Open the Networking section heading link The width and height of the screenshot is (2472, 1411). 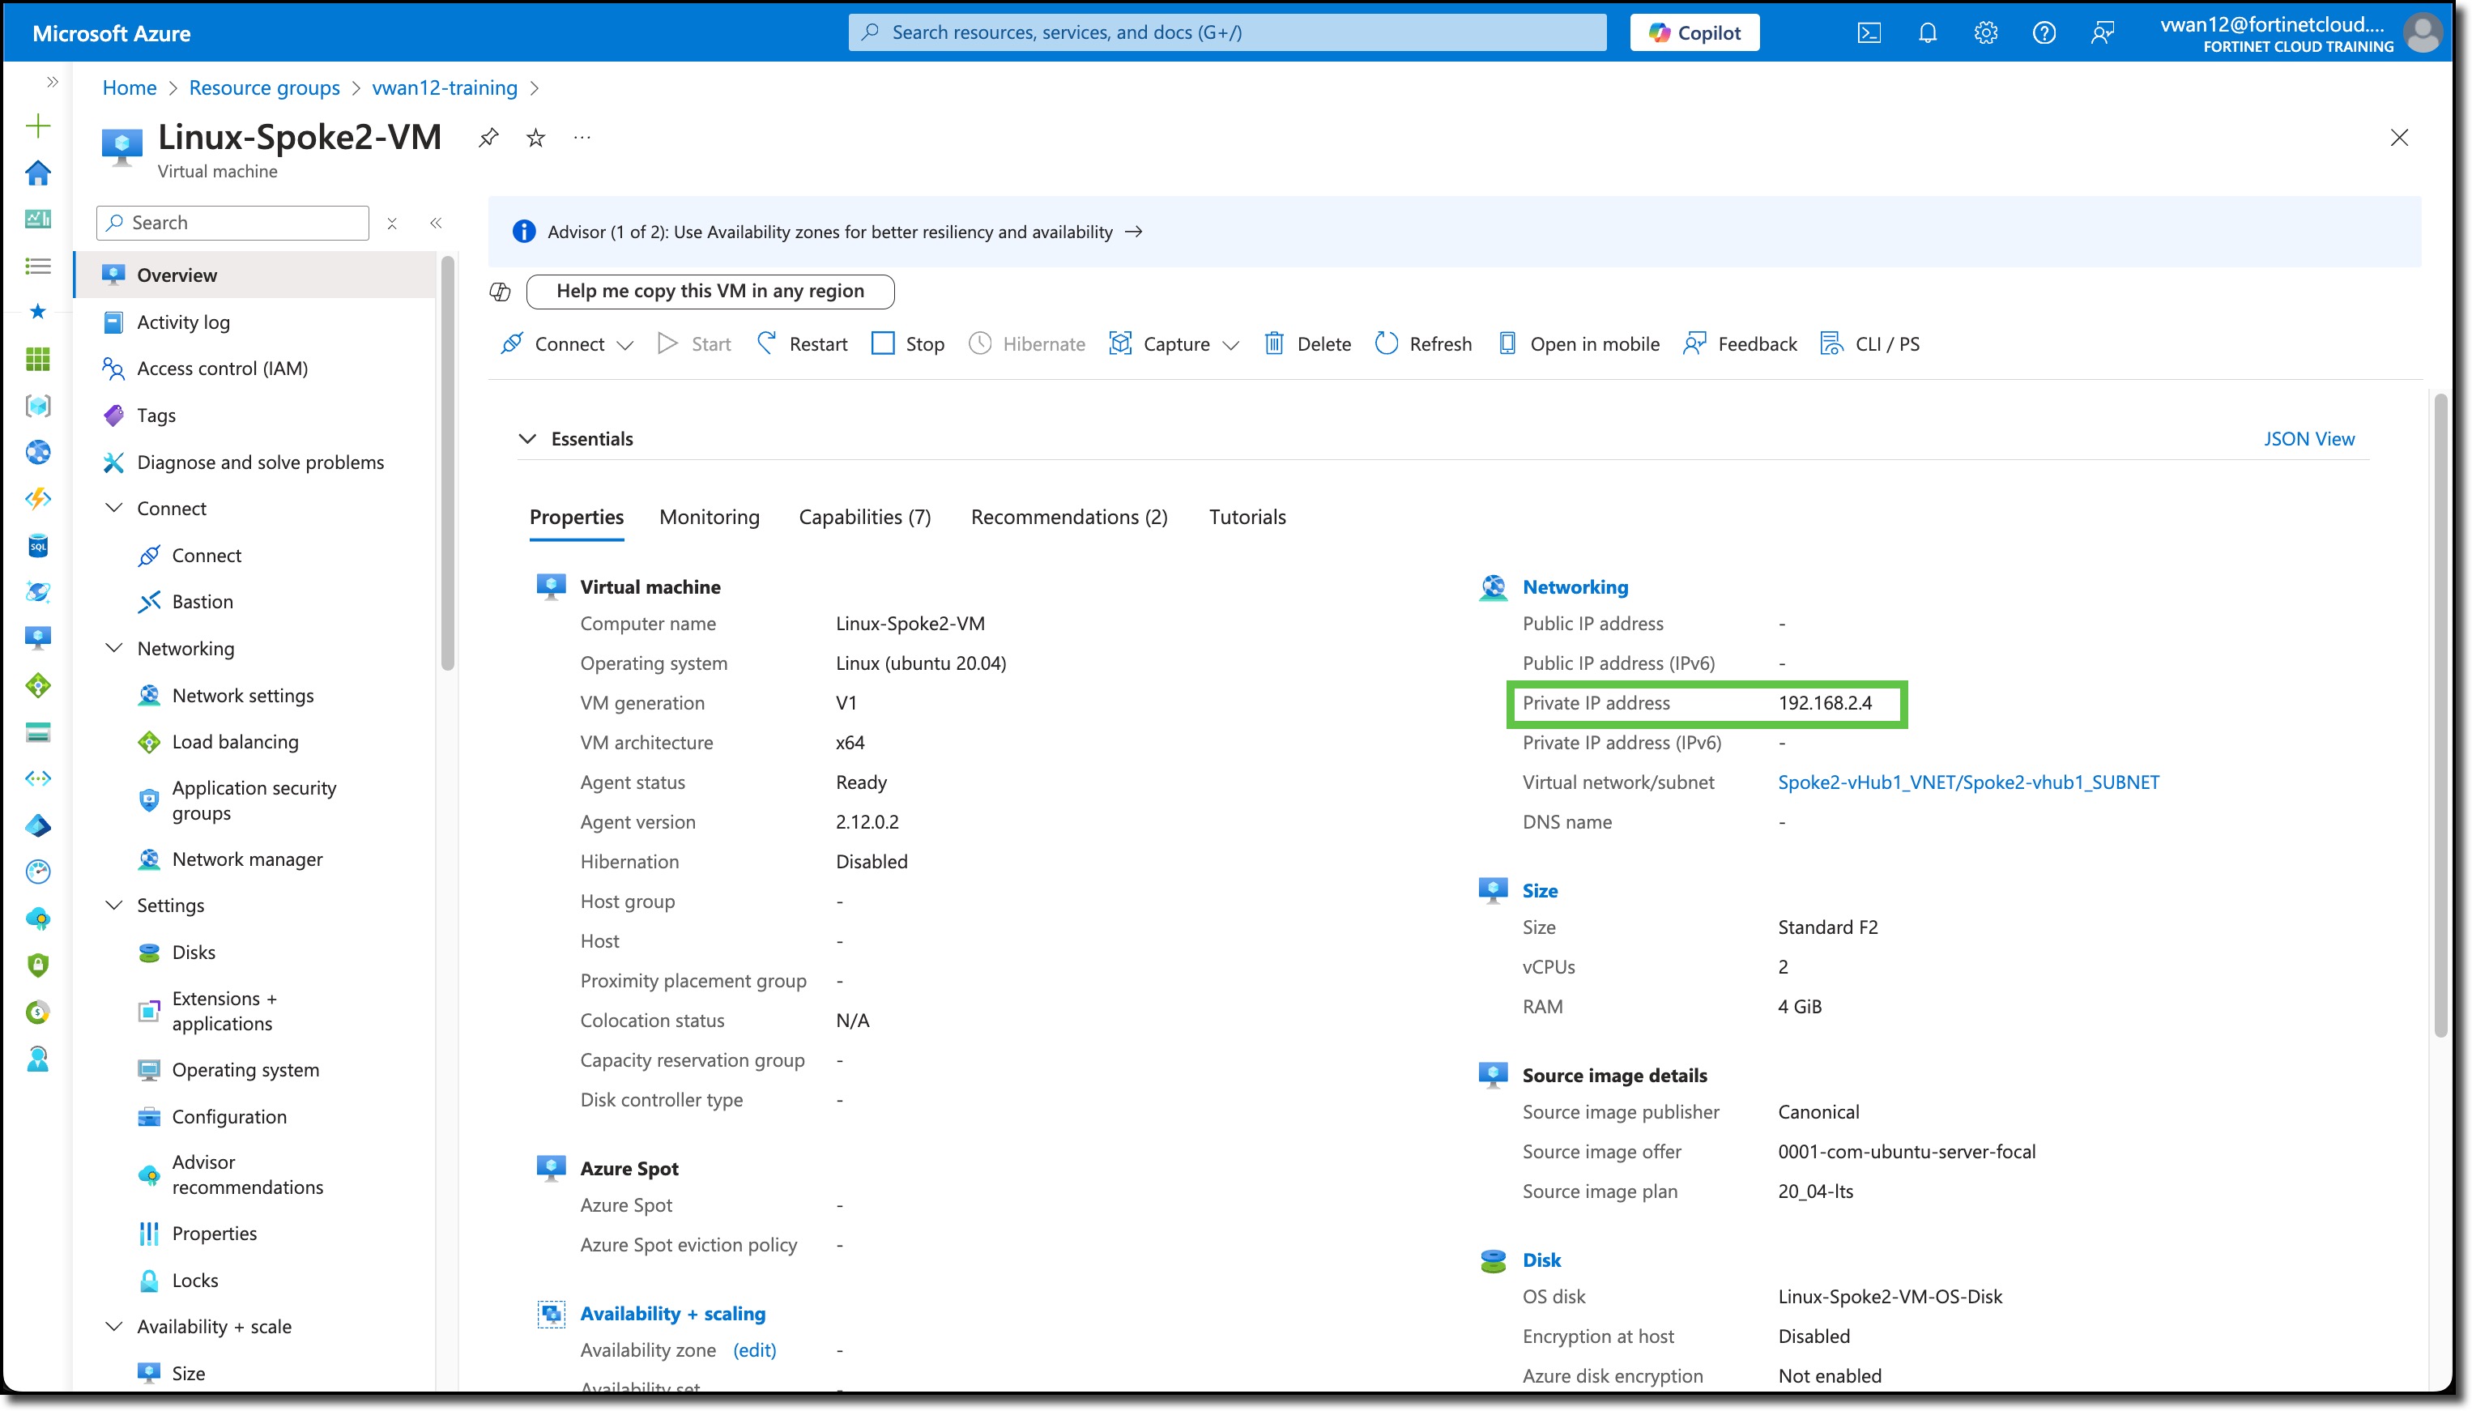pos(1575,587)
